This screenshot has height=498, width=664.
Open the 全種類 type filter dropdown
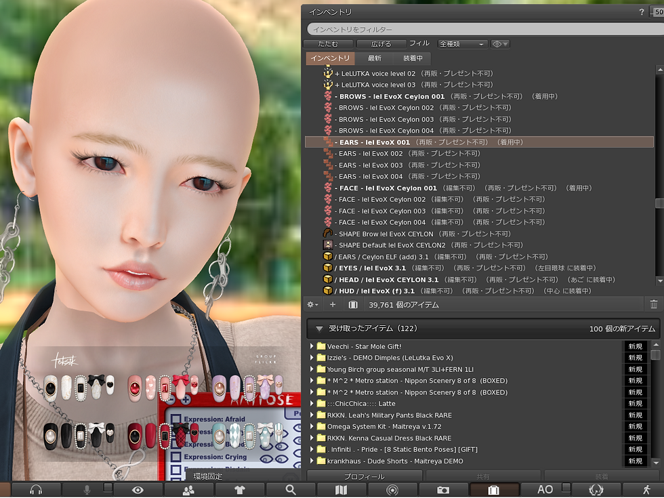(x=461, y=44)
